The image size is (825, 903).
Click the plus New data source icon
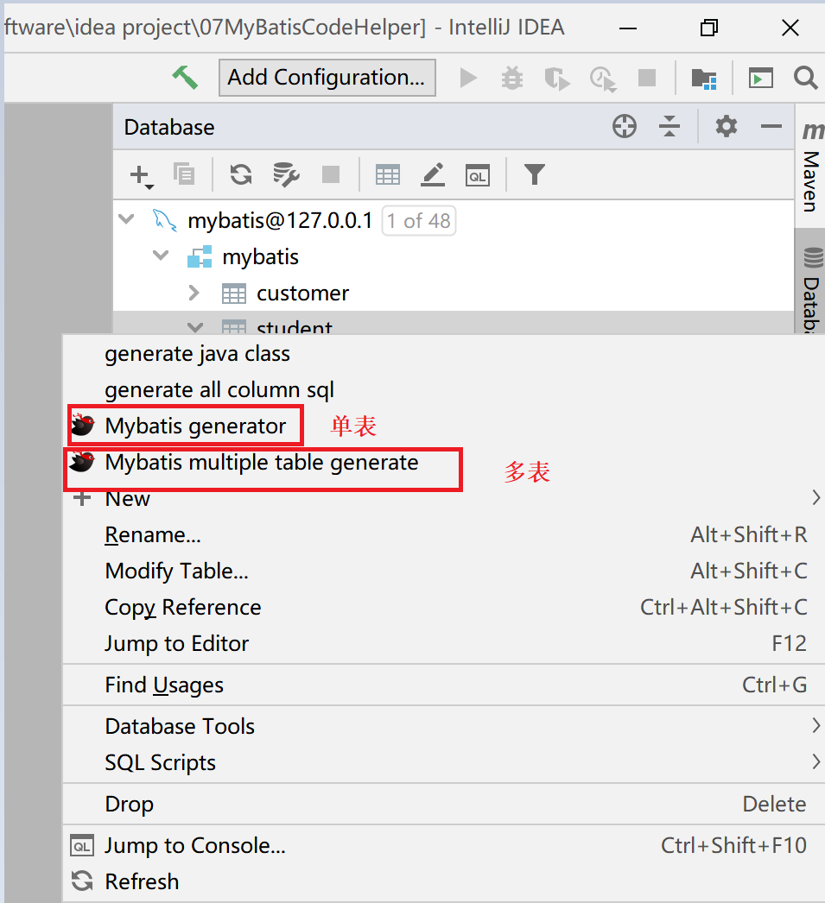[x=141, y=175]
